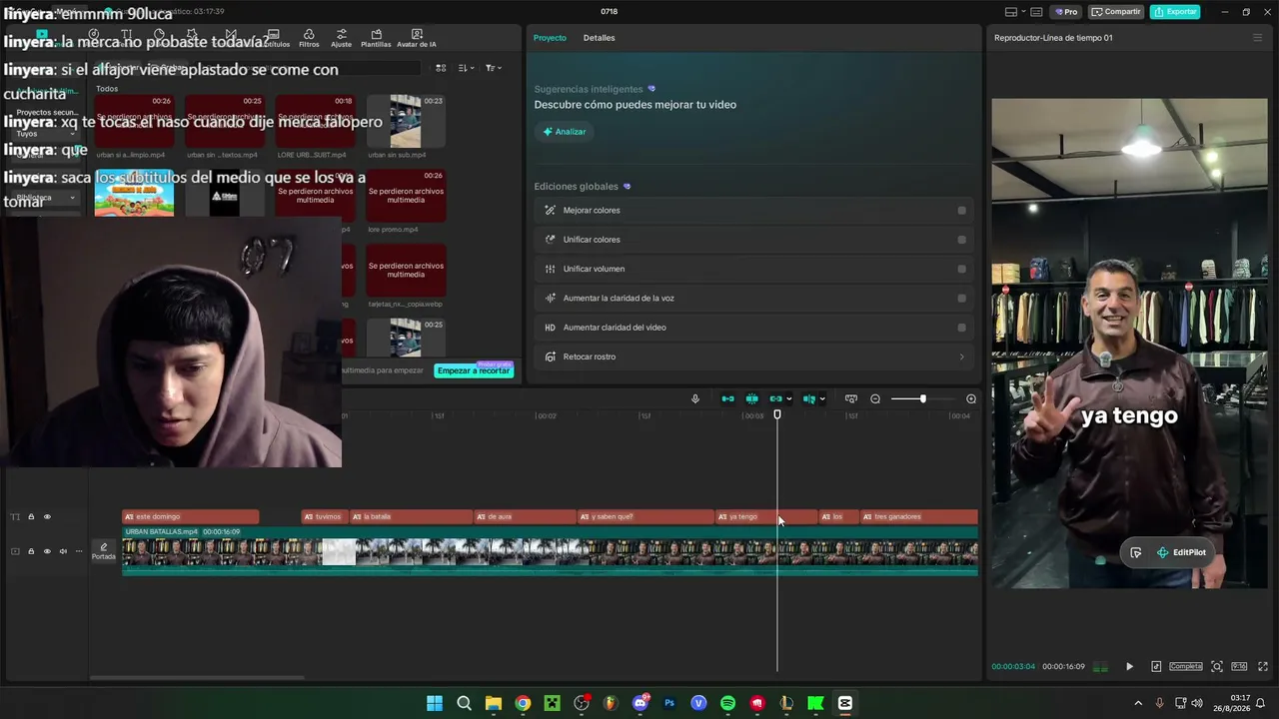Open Google Chrome from the taskbar
The width and height of the screenshot is (1279, 719).
(523, 703)
